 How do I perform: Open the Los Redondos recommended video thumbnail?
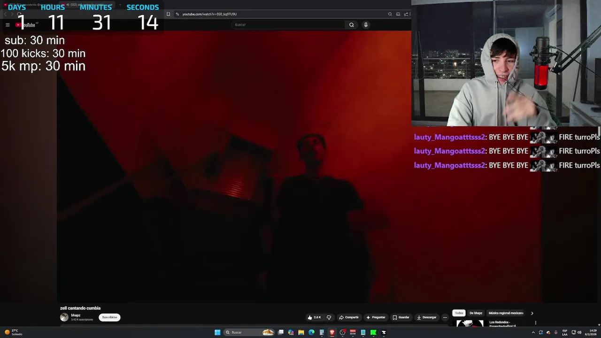470,323
